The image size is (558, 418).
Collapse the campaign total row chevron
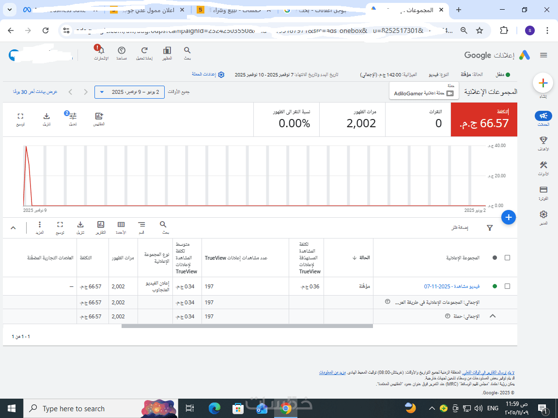493,316
